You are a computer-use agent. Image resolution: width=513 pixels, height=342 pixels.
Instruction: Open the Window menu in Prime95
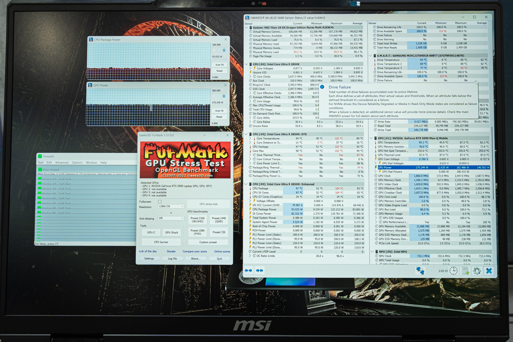[91, 163]
